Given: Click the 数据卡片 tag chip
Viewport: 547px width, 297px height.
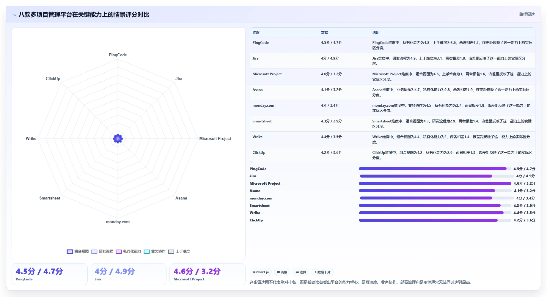Looking at the screenshot, I should (x=323, y=272).
